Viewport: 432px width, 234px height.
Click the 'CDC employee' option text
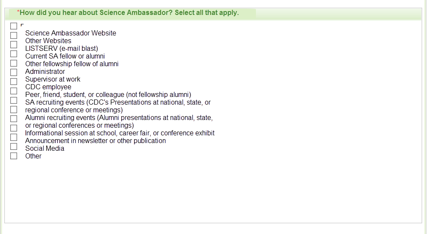48,87
